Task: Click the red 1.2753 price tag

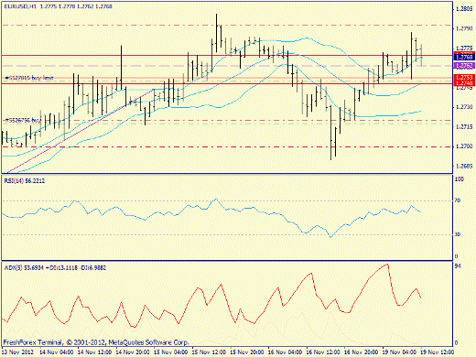Action: point(464,77)
